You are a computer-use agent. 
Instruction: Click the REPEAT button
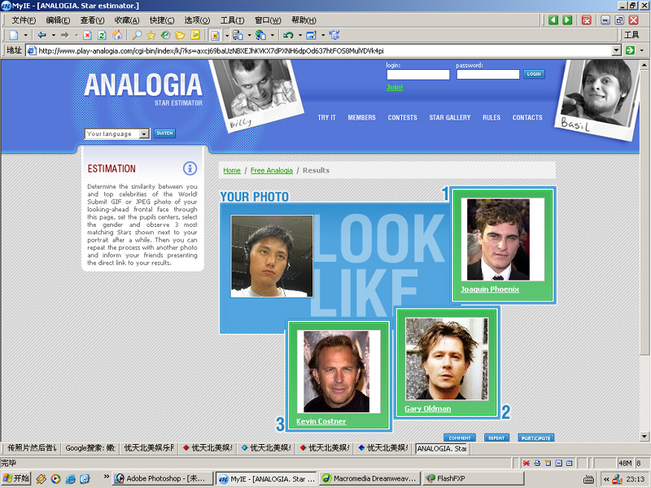click(x=496, y=438)
